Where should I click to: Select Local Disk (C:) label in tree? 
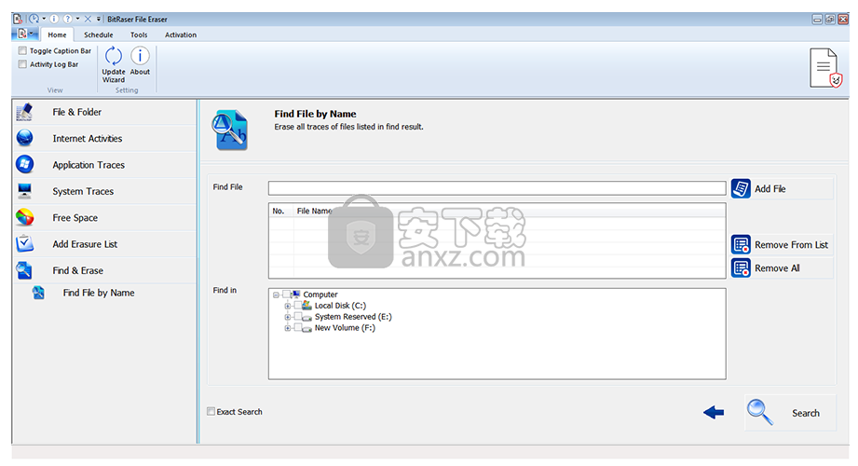click(340, 306)
